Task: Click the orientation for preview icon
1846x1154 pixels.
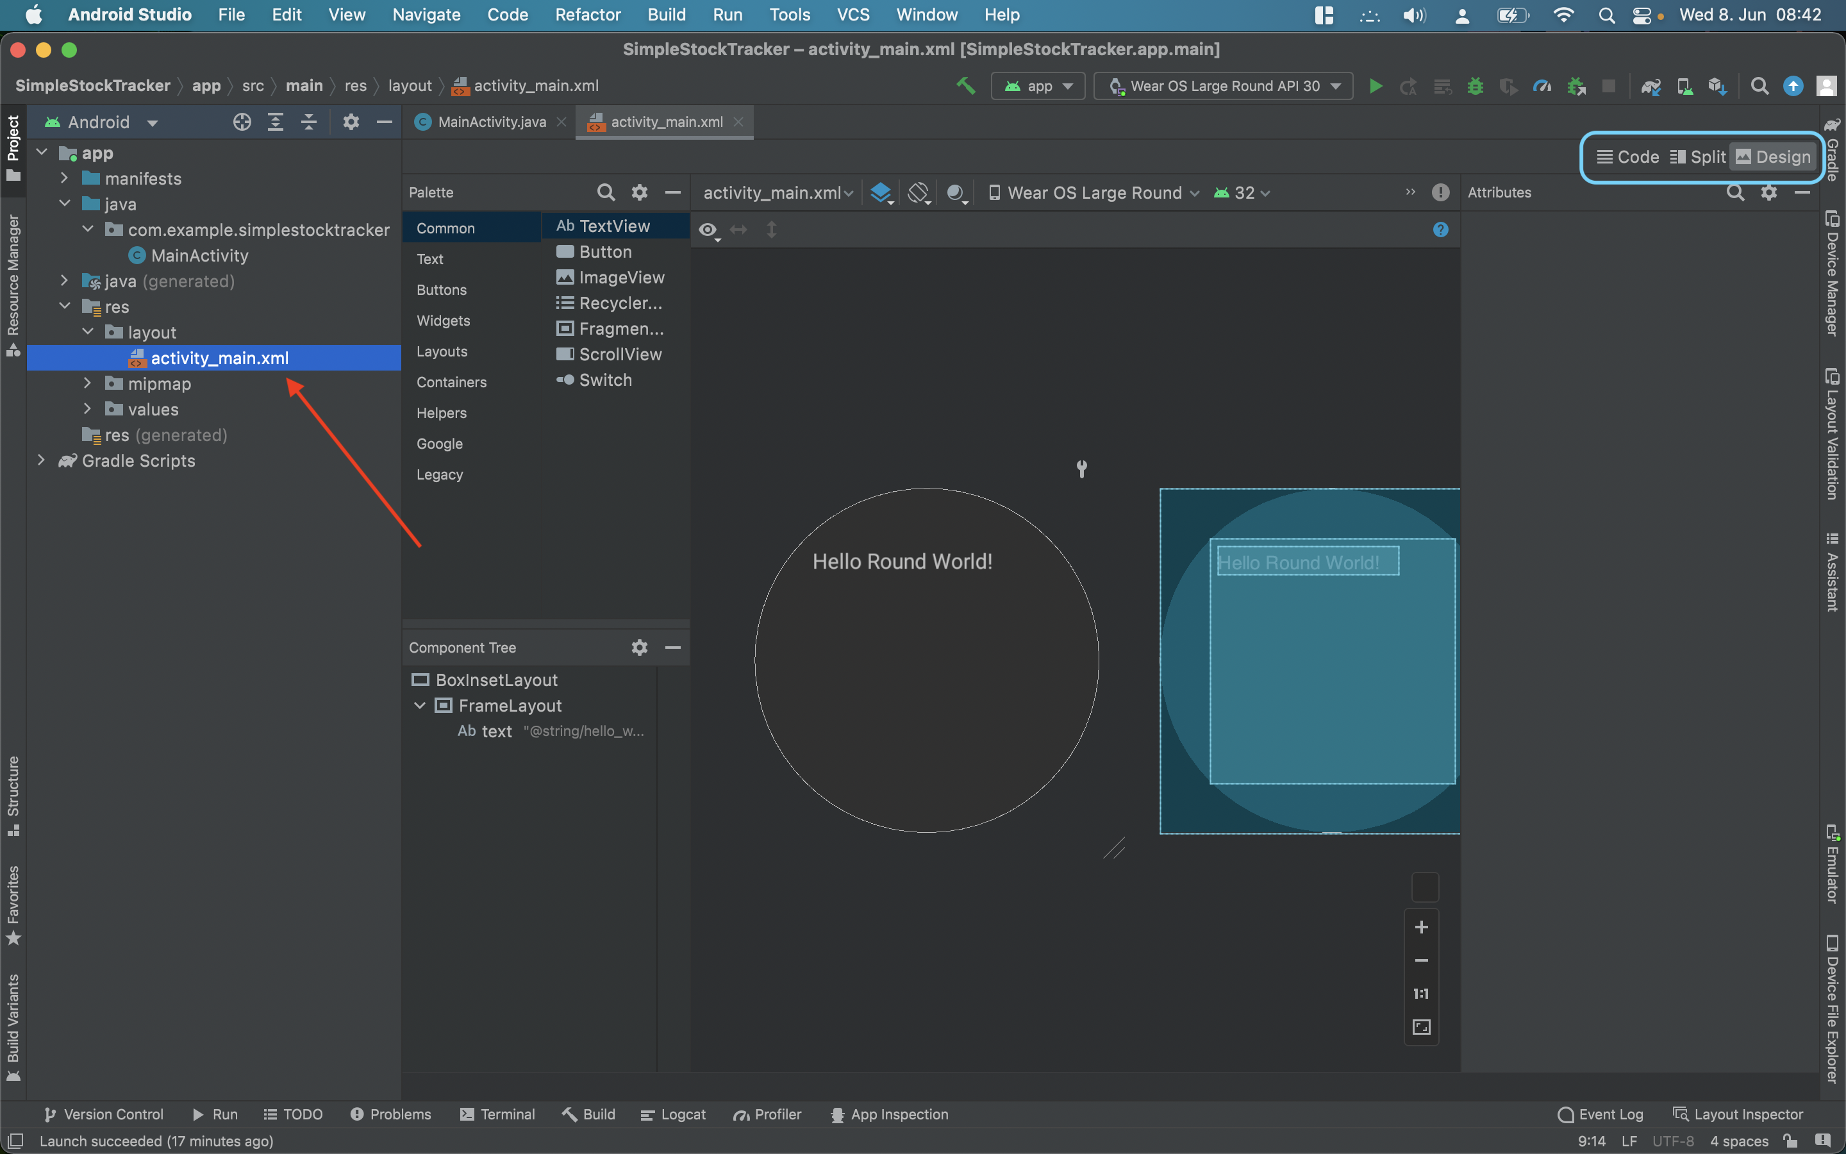Action: (919, 193)
